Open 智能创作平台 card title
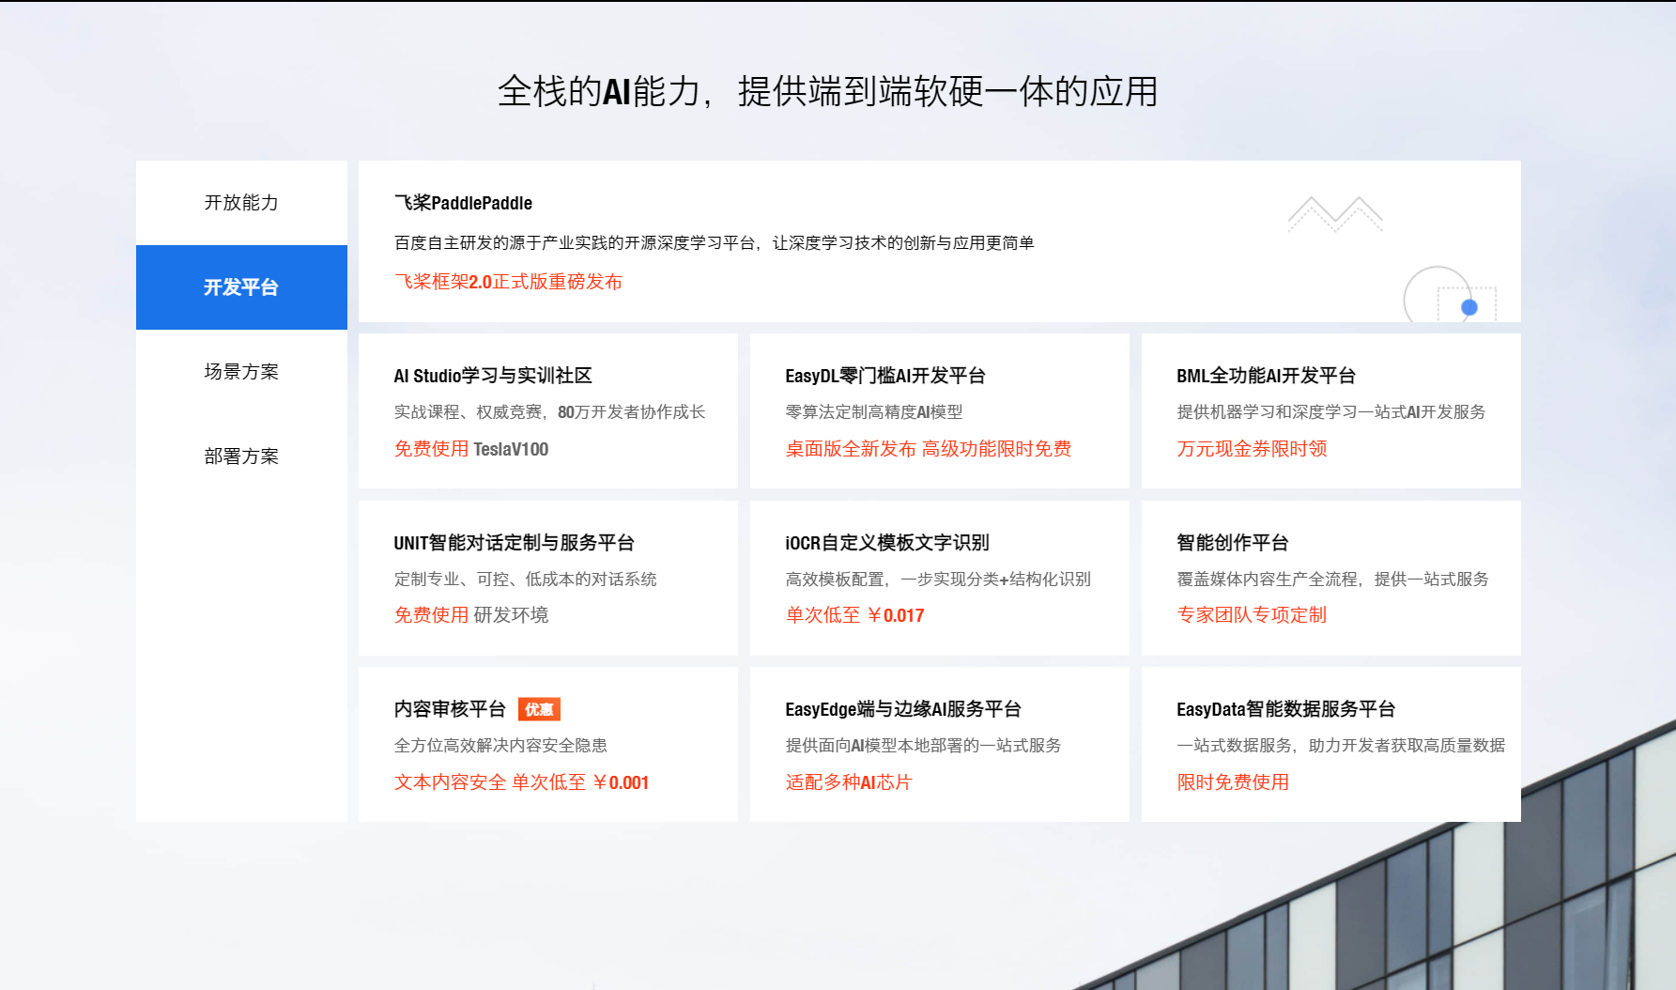Viewport: 1676px width, 990px height. [1232, 543]
